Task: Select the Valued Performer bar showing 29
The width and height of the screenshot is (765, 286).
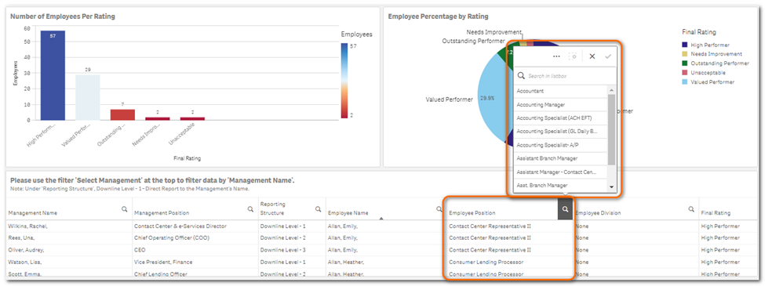Action: 87,97
